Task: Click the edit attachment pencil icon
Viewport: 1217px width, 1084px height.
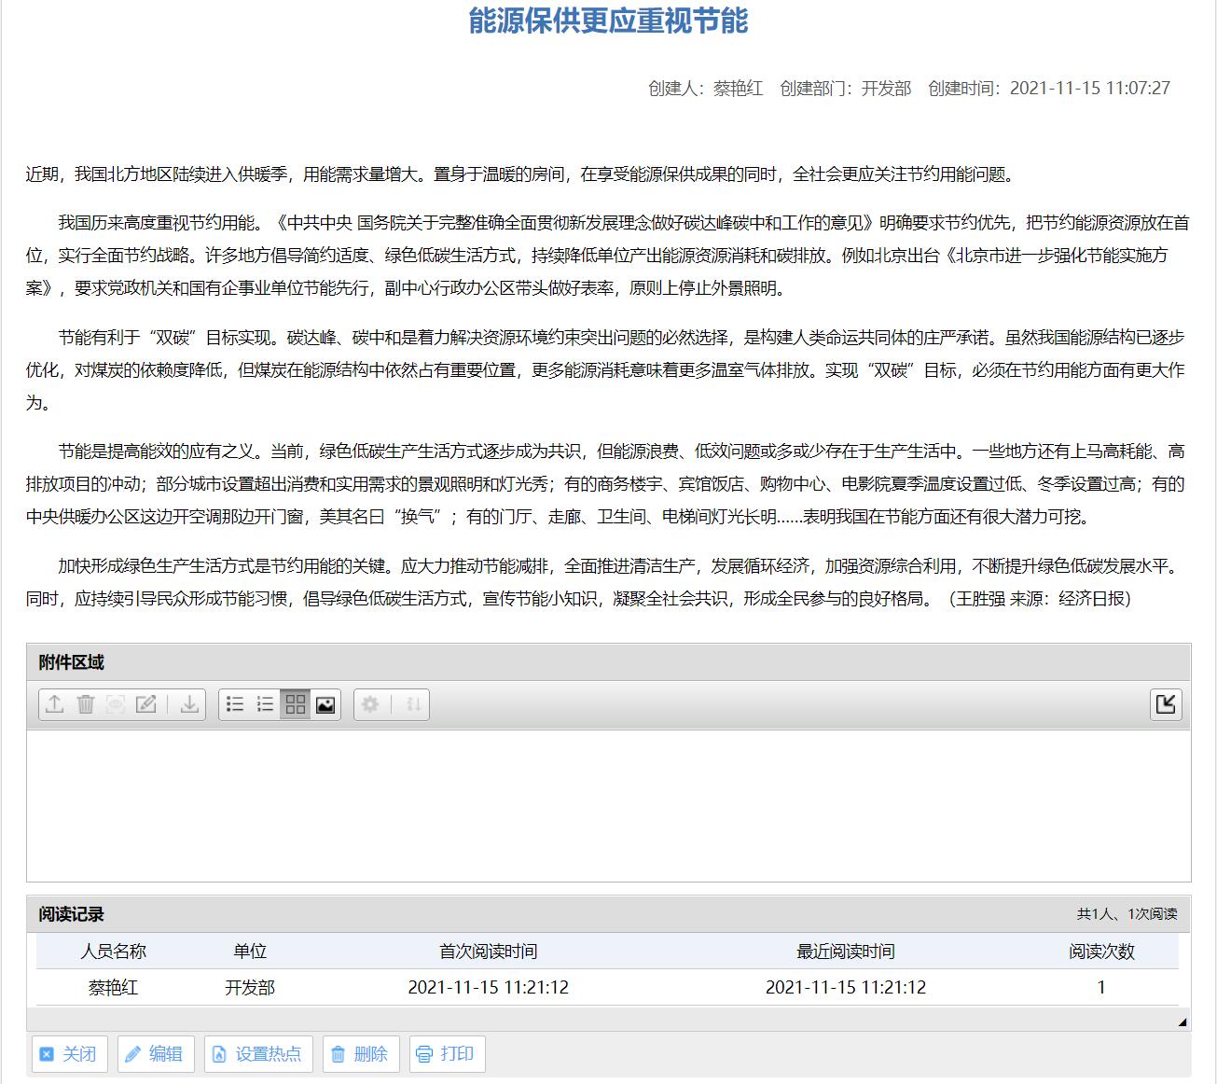Action: [146, 704]
